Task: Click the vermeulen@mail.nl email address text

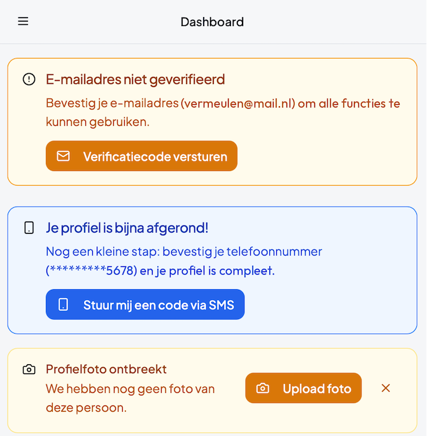Action: [238, 104]
